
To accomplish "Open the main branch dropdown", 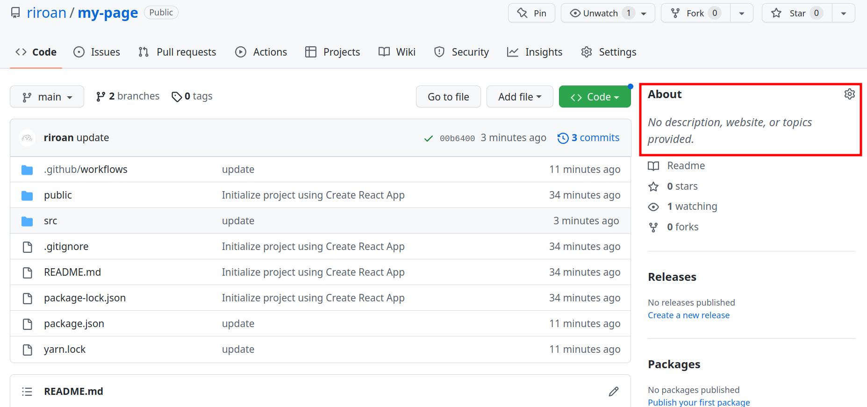I will click(47, 97).
